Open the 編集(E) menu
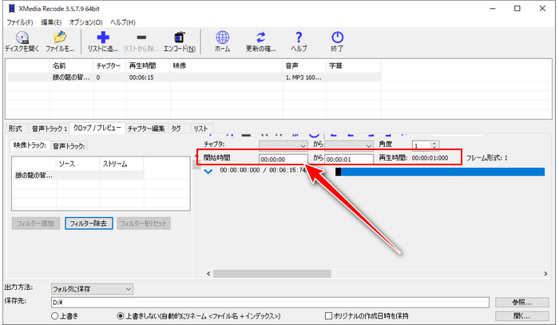The height and width of the screenshot is (325, 559). (x=51, y=22)
